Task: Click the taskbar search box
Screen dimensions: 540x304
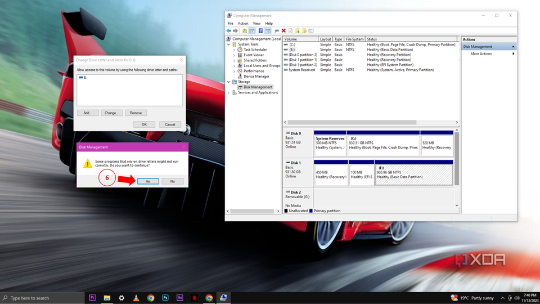Action: (42, 298)
